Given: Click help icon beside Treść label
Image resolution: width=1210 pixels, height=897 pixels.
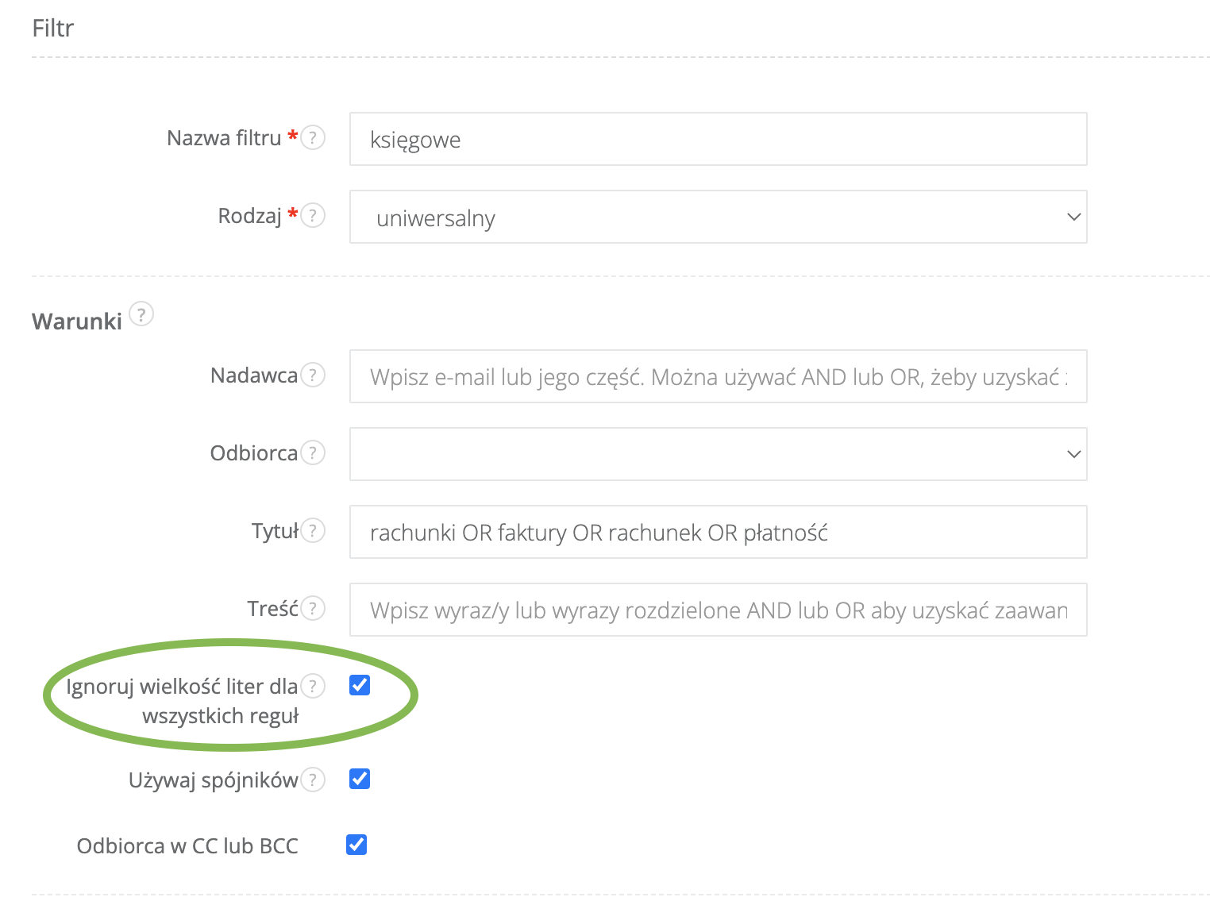Looking at the screenshot, I should click(x=313, y=609).
